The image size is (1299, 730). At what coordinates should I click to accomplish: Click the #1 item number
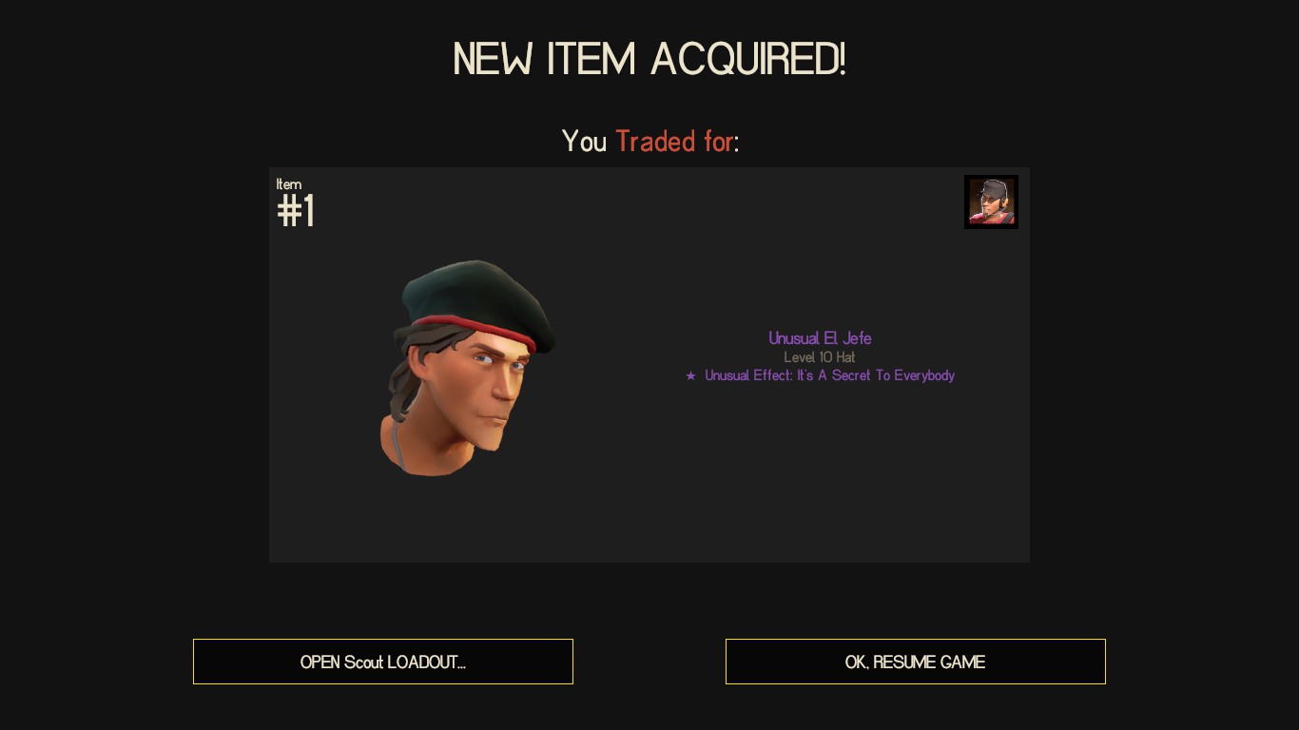click(x=296, y=211)
